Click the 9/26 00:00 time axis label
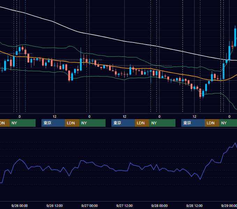This screenshot has width=237, height=209. tap(20, 206)
